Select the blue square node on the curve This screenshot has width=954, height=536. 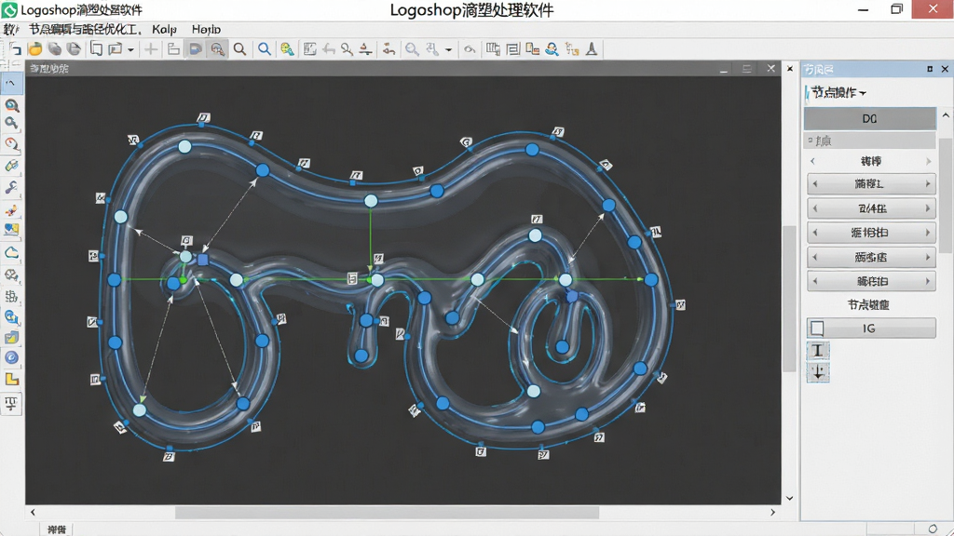click(x=203, y=260)
